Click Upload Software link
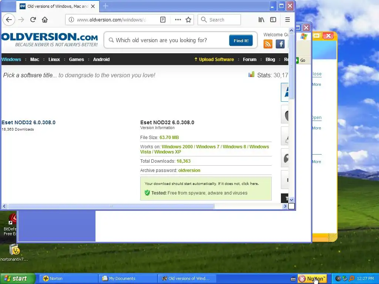The height and width of the screenshot is (284, 379). tap(214, 60)
